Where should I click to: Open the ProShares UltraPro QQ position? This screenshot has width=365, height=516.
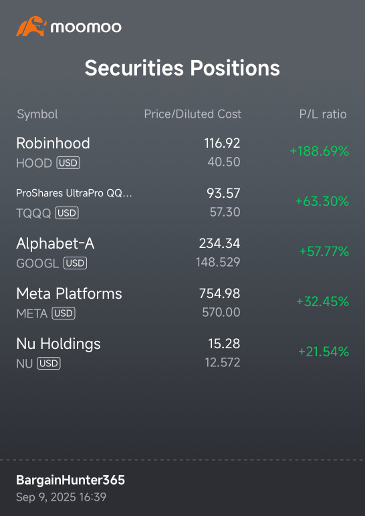(x=182, y=203)
